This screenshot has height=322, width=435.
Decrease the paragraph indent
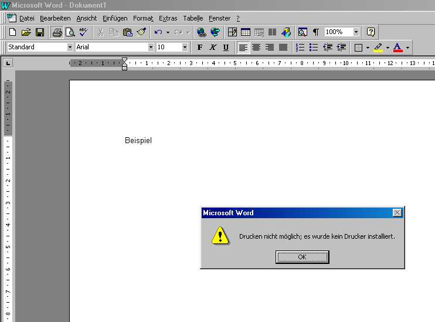pos(328,48)
